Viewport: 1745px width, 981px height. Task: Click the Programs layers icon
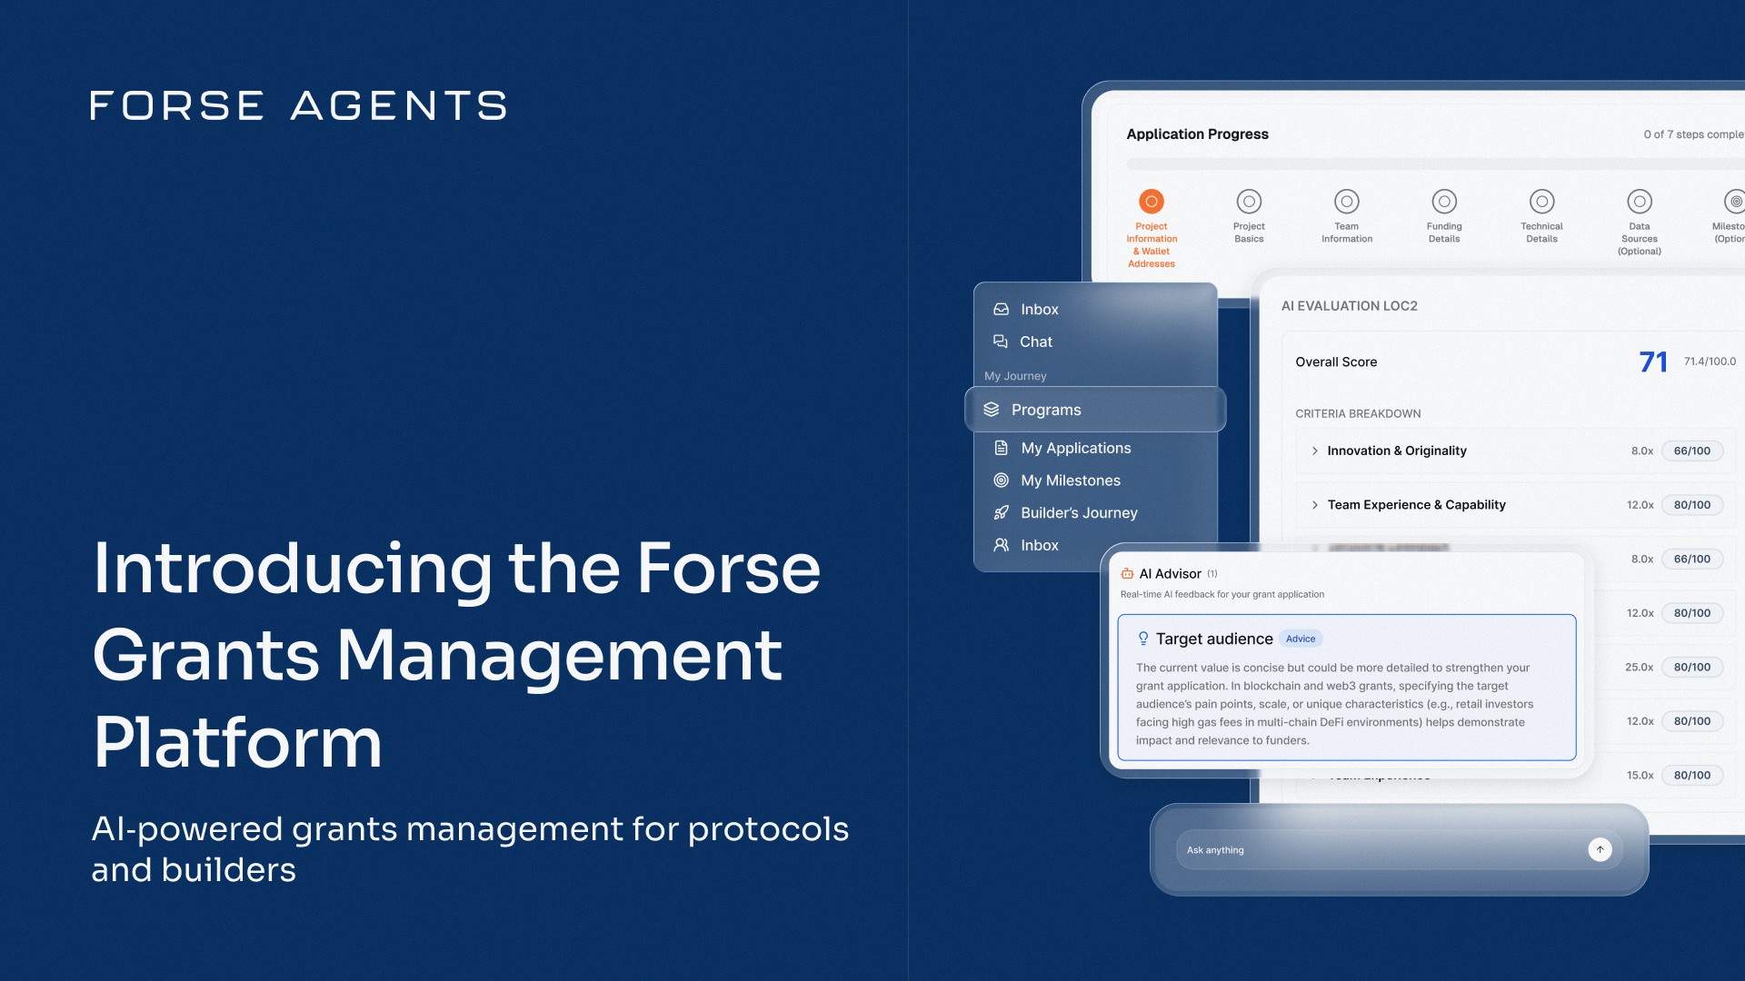pos(992,410)
